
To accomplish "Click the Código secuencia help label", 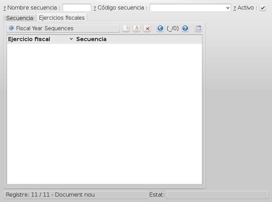I will click(121, 8).
